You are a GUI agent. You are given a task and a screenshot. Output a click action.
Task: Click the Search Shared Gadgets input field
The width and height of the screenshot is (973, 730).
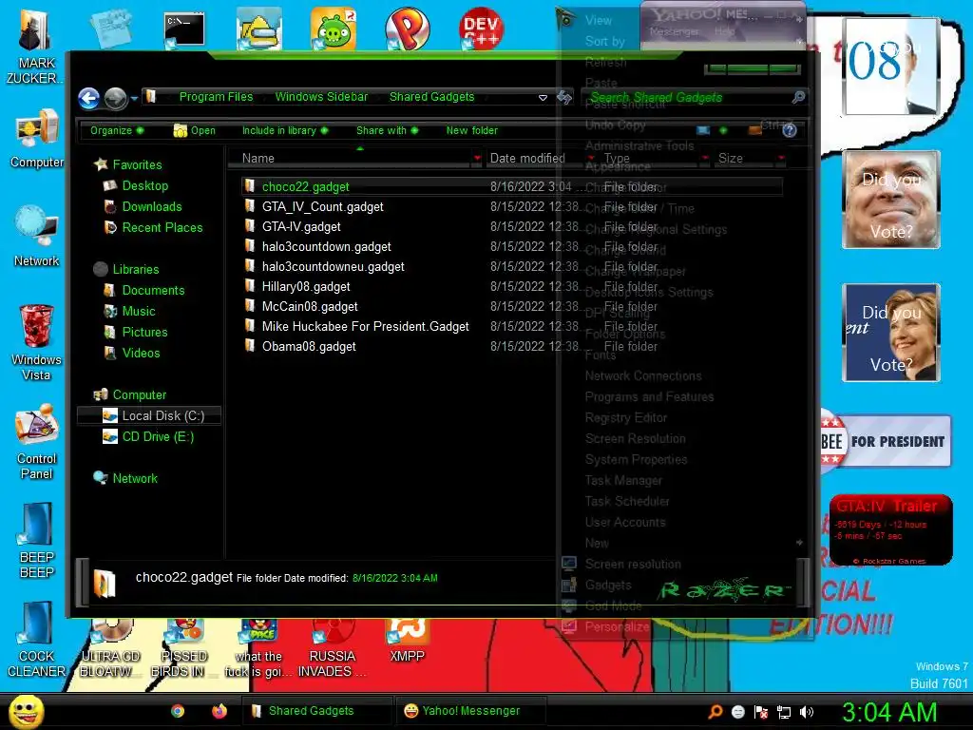689,98
